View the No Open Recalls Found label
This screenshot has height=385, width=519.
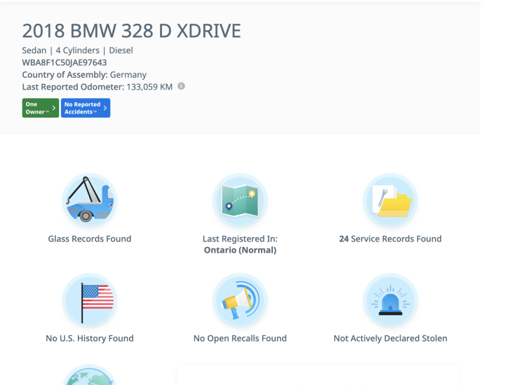coord(240,338)
